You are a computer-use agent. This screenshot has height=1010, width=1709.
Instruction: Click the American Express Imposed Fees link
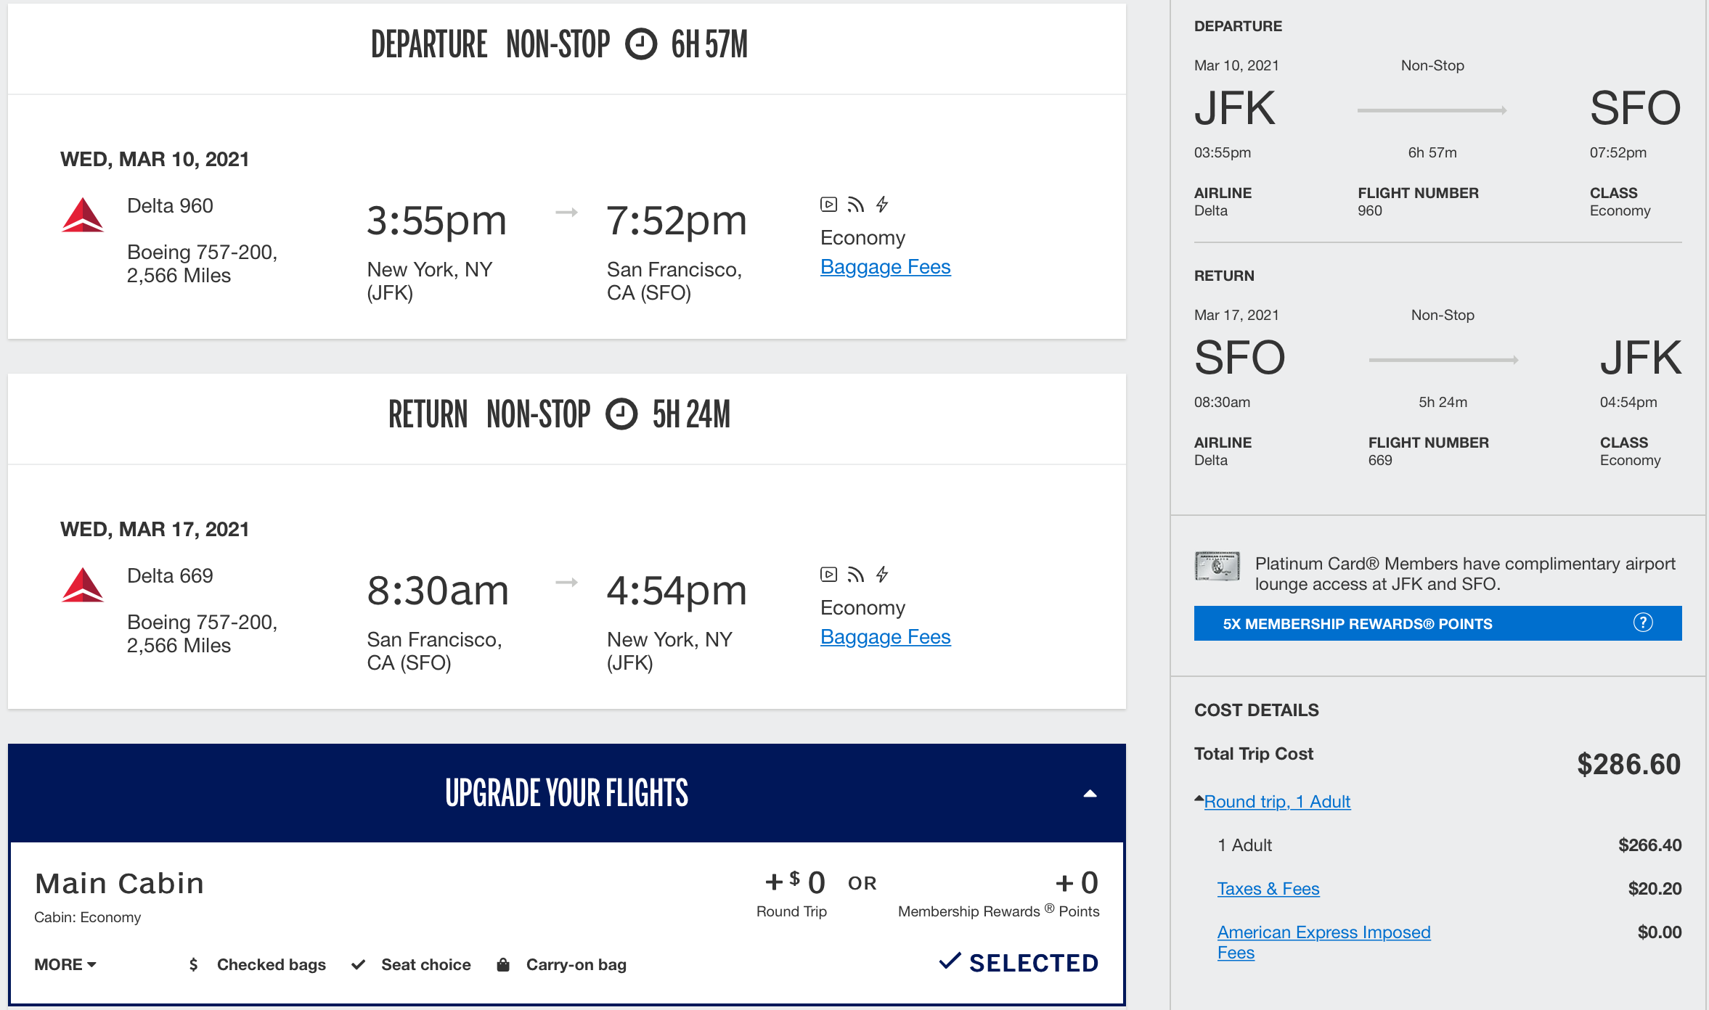pos(1323,932)
